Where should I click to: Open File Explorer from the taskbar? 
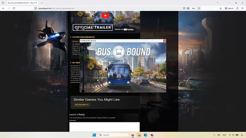[139, 135]
